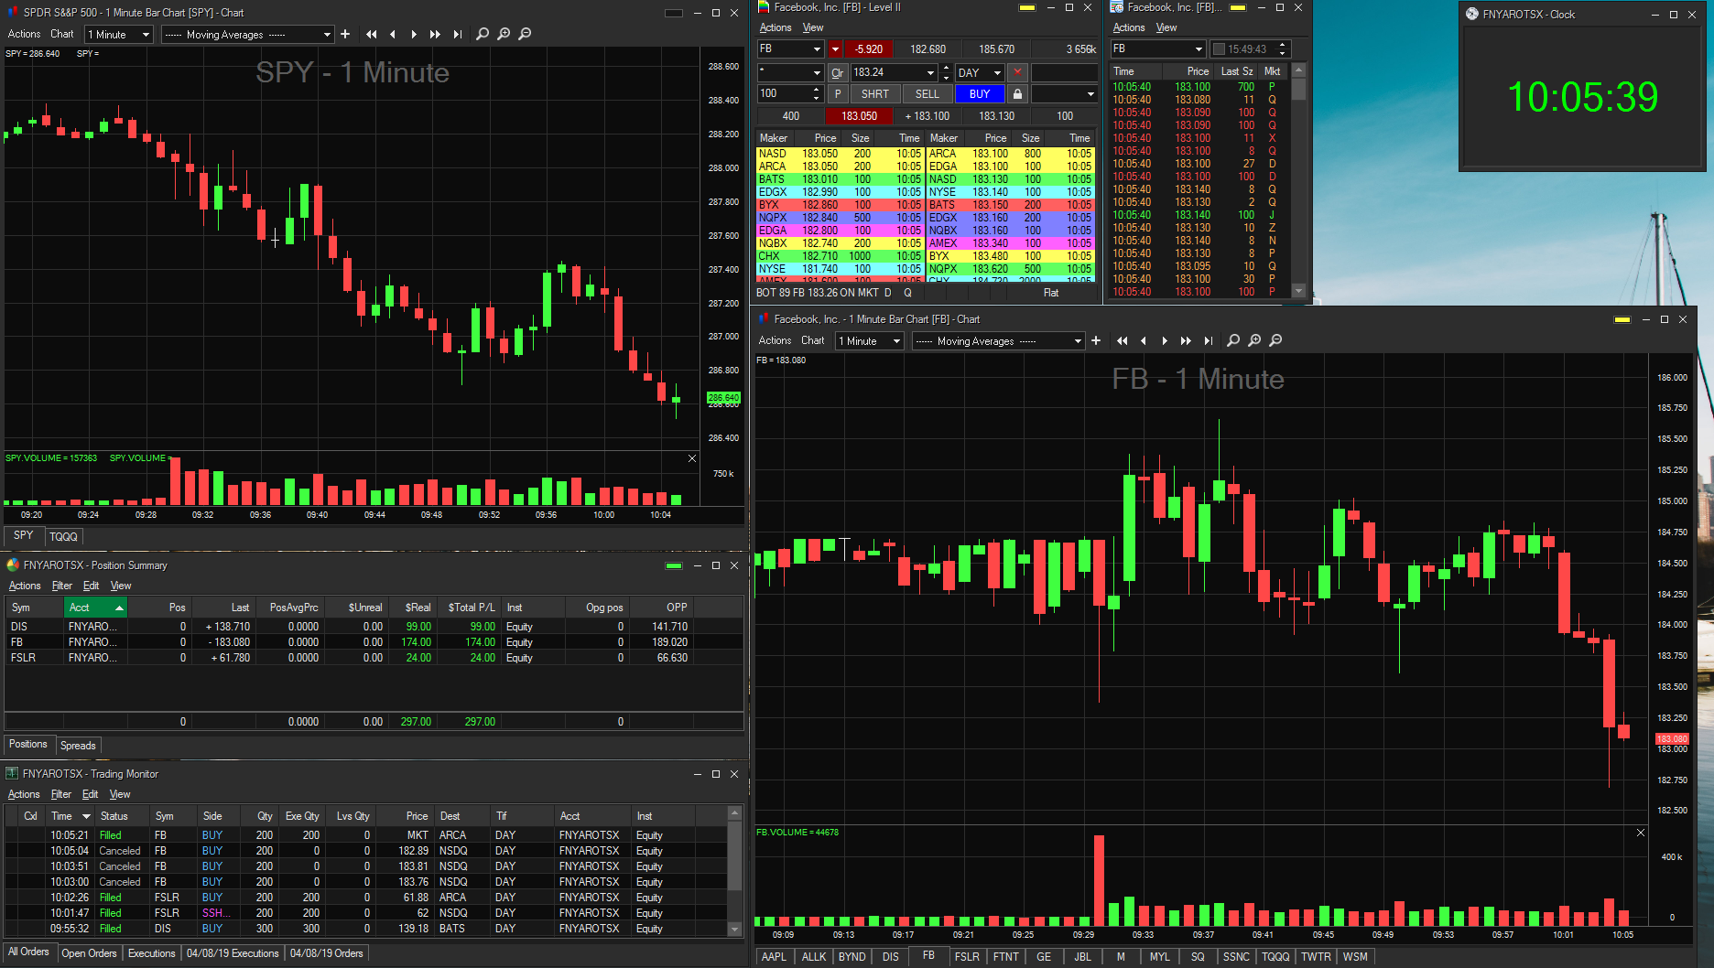The height and width of the screenshot is (968, 1714).
Task: Click the red X cancel-orders icon in Level II
Action: coord(1017,72)
